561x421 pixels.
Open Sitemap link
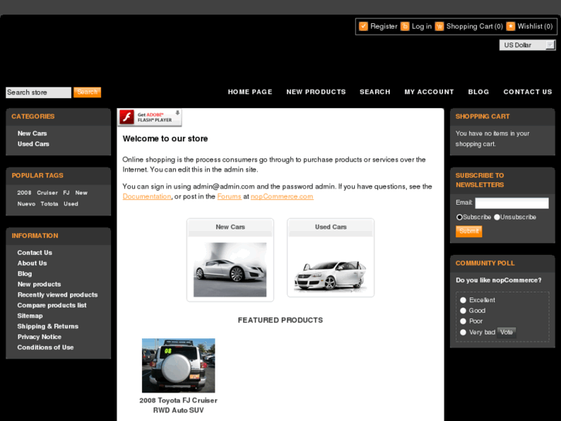coord(30,316)
